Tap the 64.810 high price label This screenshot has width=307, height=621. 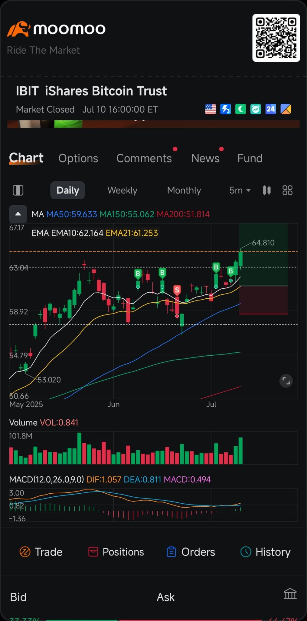263,243
